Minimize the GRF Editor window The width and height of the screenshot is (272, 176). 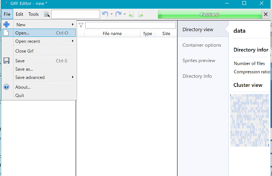pos(227,3)
